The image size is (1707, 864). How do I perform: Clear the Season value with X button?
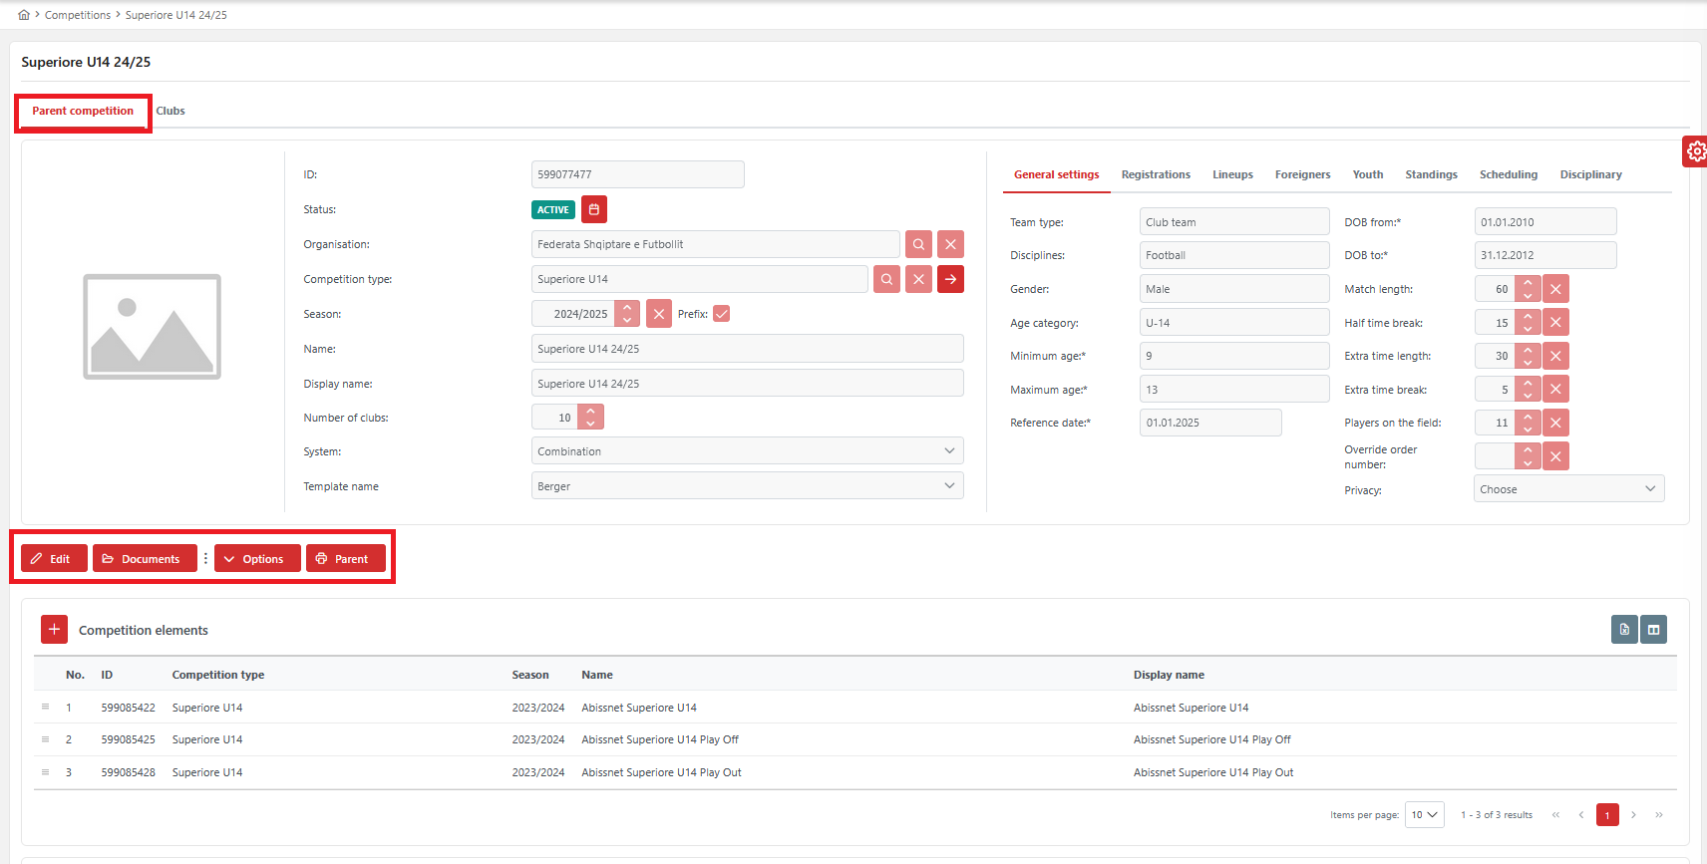pyautogui.click(x=659, y=314)
